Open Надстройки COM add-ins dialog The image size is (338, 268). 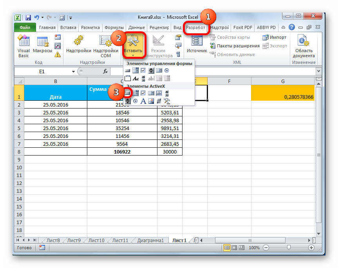click(x=106, y=46)
